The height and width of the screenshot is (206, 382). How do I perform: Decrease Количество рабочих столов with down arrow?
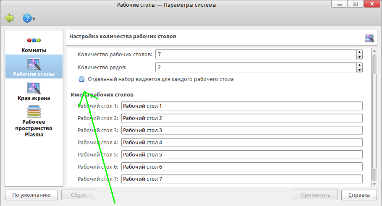click(359, 57)
